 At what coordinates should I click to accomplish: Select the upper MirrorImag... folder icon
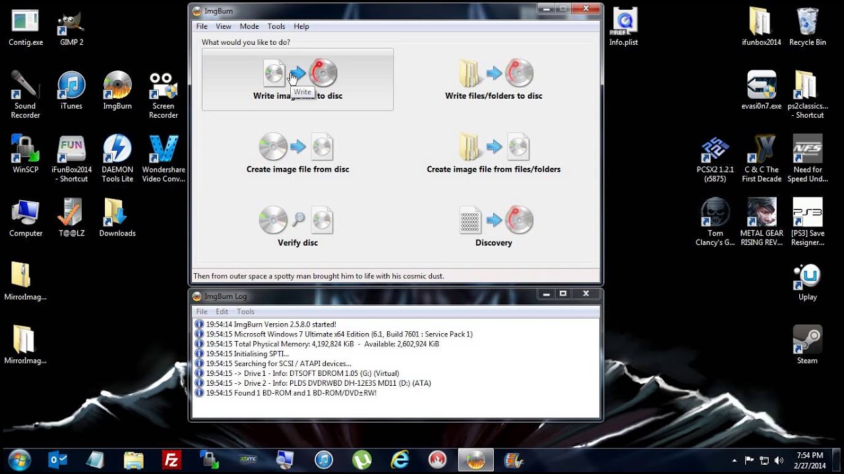(x=25, y=282)
